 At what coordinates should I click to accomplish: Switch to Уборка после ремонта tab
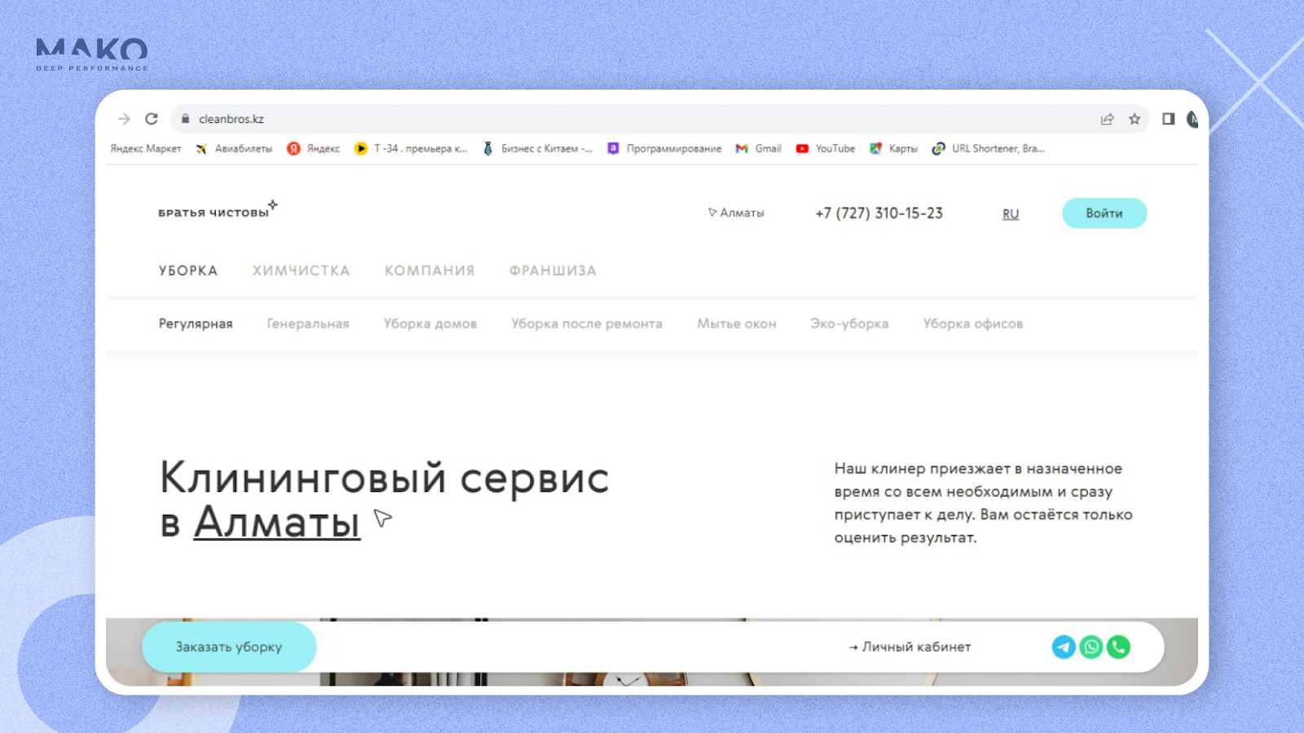click(x=587, y=323)
